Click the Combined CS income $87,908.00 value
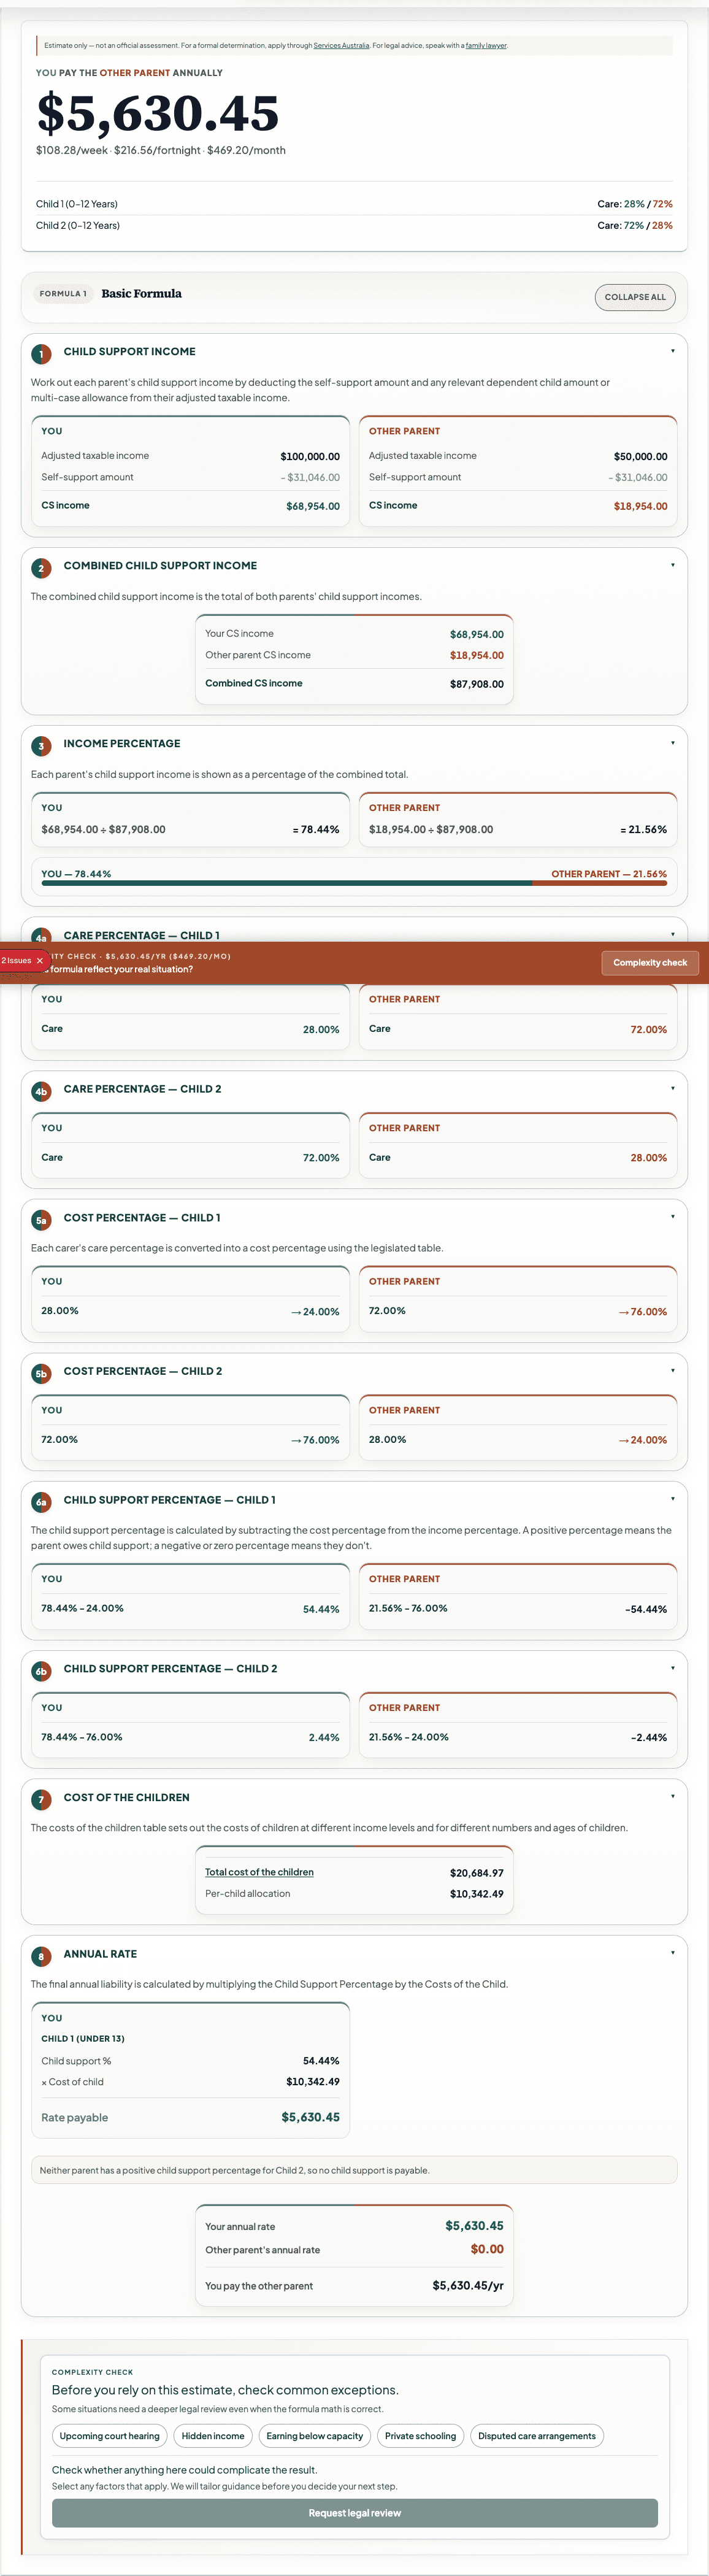This screenshot has width=709, height=2576. 477,685
